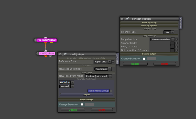This screenshot has width=196, height=119.
Task: Pin the For each Position panel
Action: (127, 19)
